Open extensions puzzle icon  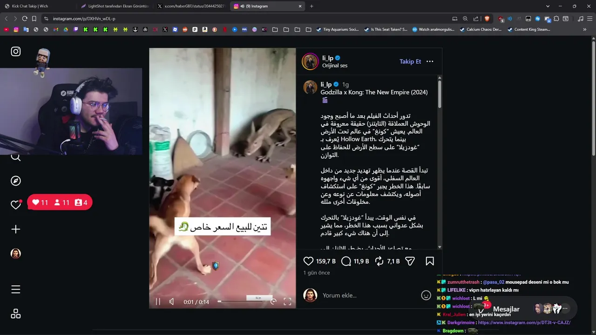pos(556,19)
